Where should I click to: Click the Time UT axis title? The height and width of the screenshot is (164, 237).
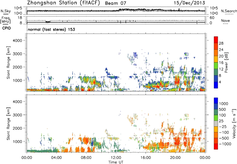pyautogui.click(x=116, y=162)
